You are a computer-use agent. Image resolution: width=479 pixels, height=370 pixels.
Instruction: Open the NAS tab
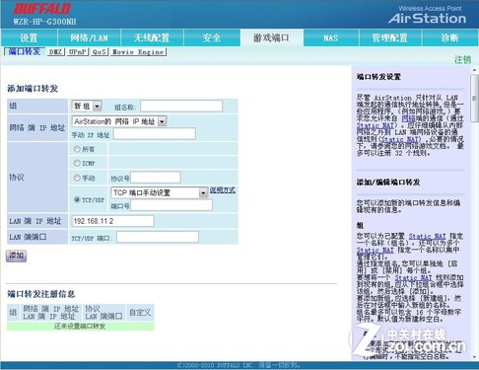click(x=330, y=37)
